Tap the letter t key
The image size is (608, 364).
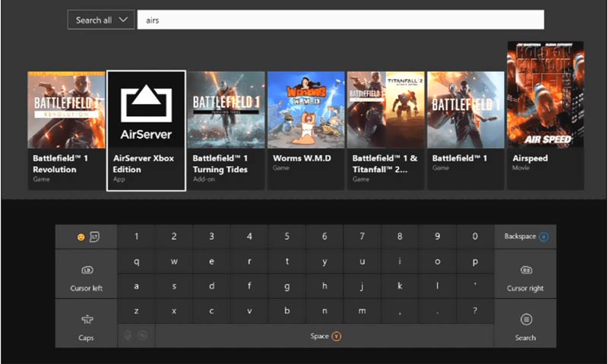(x=287, y=262)
